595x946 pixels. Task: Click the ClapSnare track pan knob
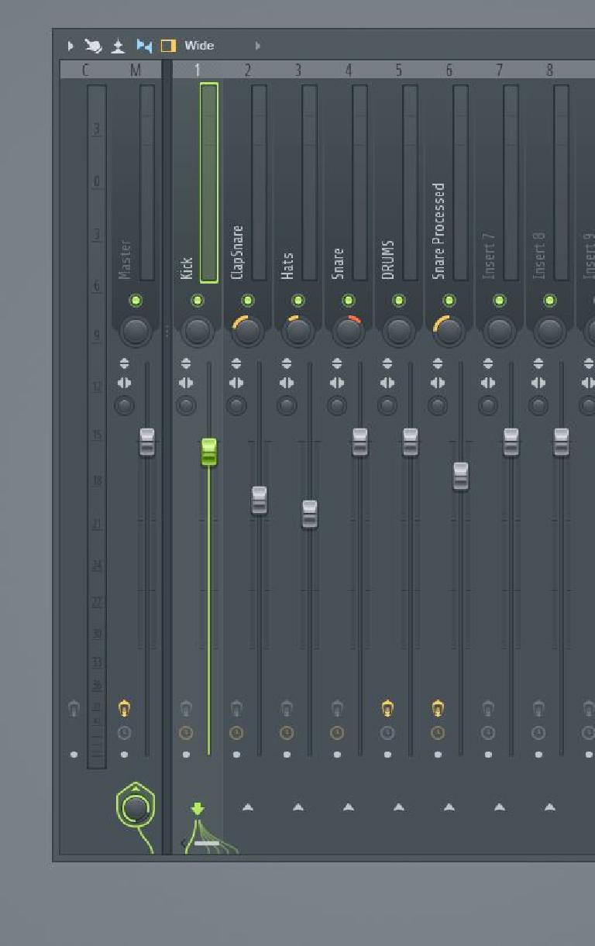(248, 332)
